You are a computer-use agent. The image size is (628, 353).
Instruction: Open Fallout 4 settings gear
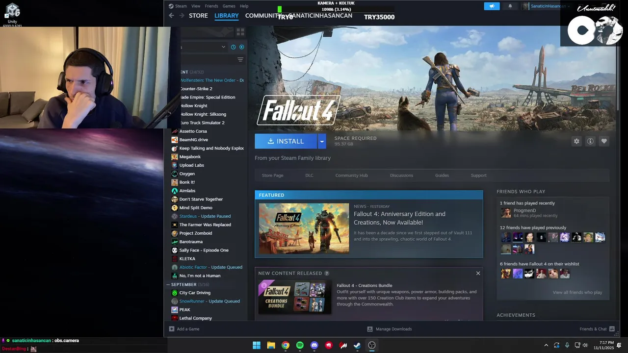coord(576,141)
